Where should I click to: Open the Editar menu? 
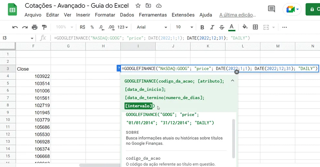53,15
